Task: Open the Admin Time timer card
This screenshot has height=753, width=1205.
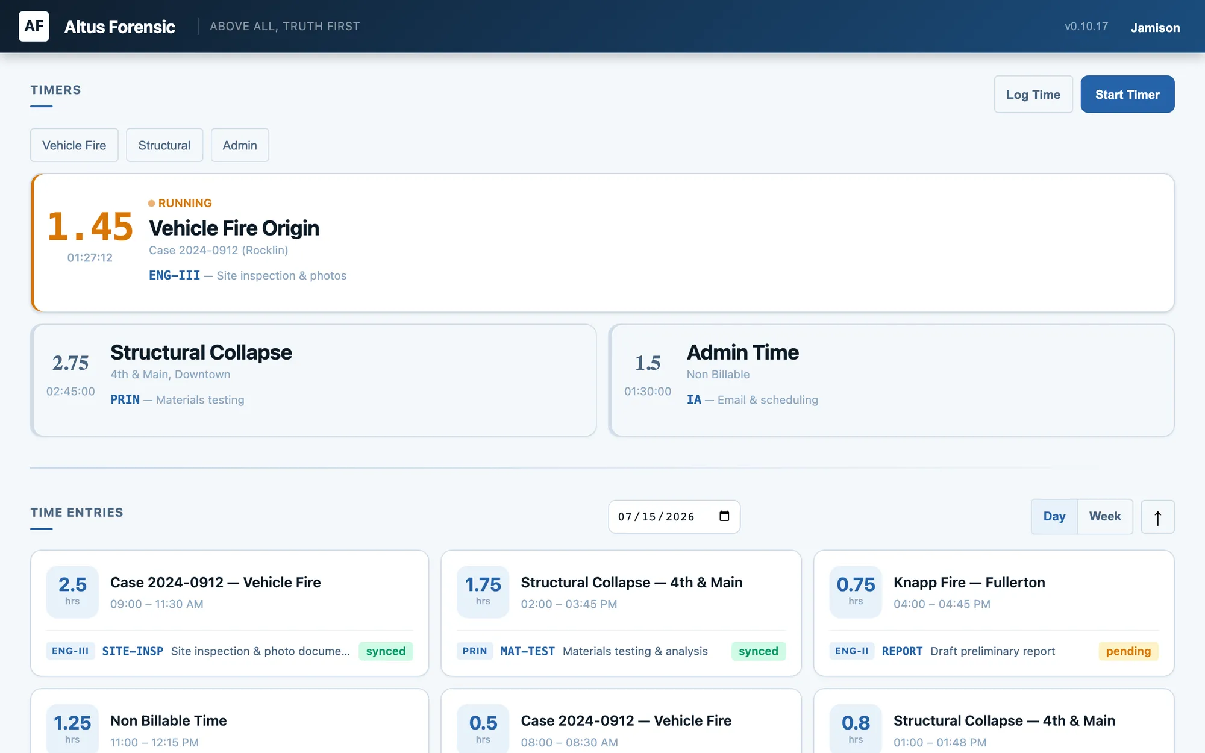Action: (892, 380)
